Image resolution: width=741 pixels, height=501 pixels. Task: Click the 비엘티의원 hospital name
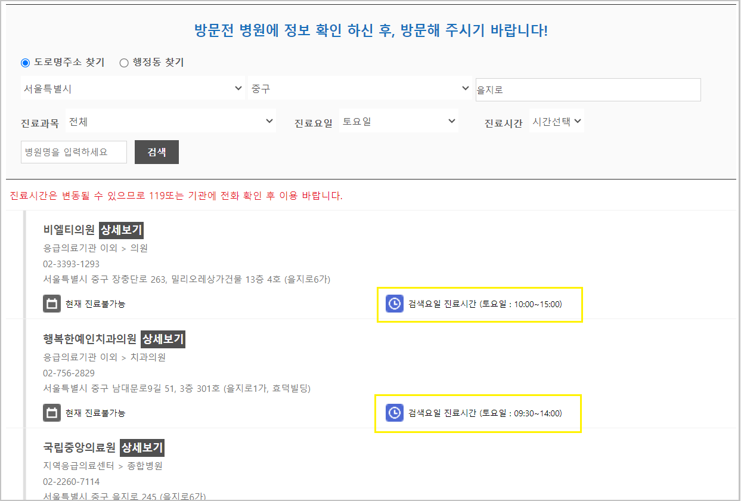tap(67, 230)
